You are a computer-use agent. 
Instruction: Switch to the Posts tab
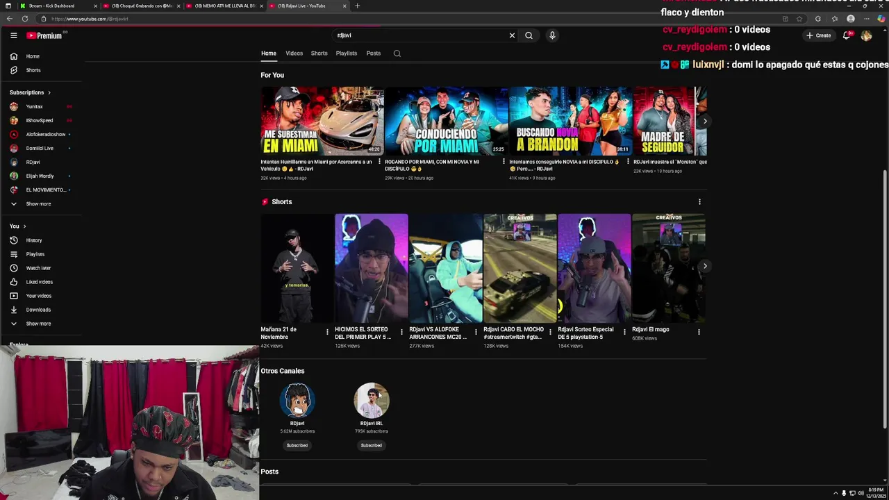373,53
